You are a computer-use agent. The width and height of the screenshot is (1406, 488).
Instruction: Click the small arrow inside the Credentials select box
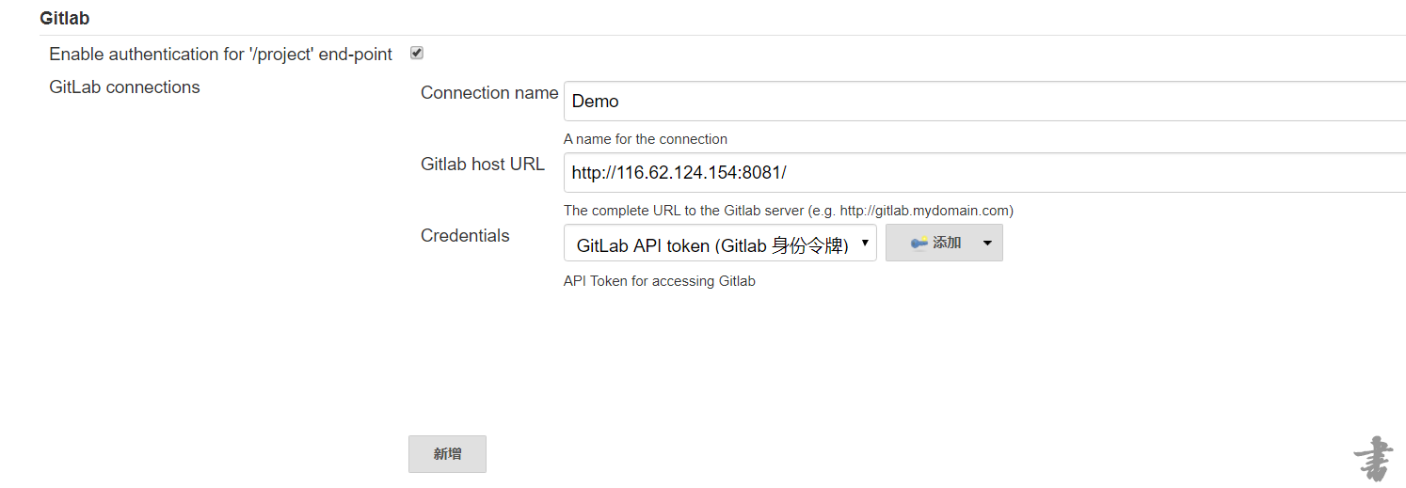865,243
